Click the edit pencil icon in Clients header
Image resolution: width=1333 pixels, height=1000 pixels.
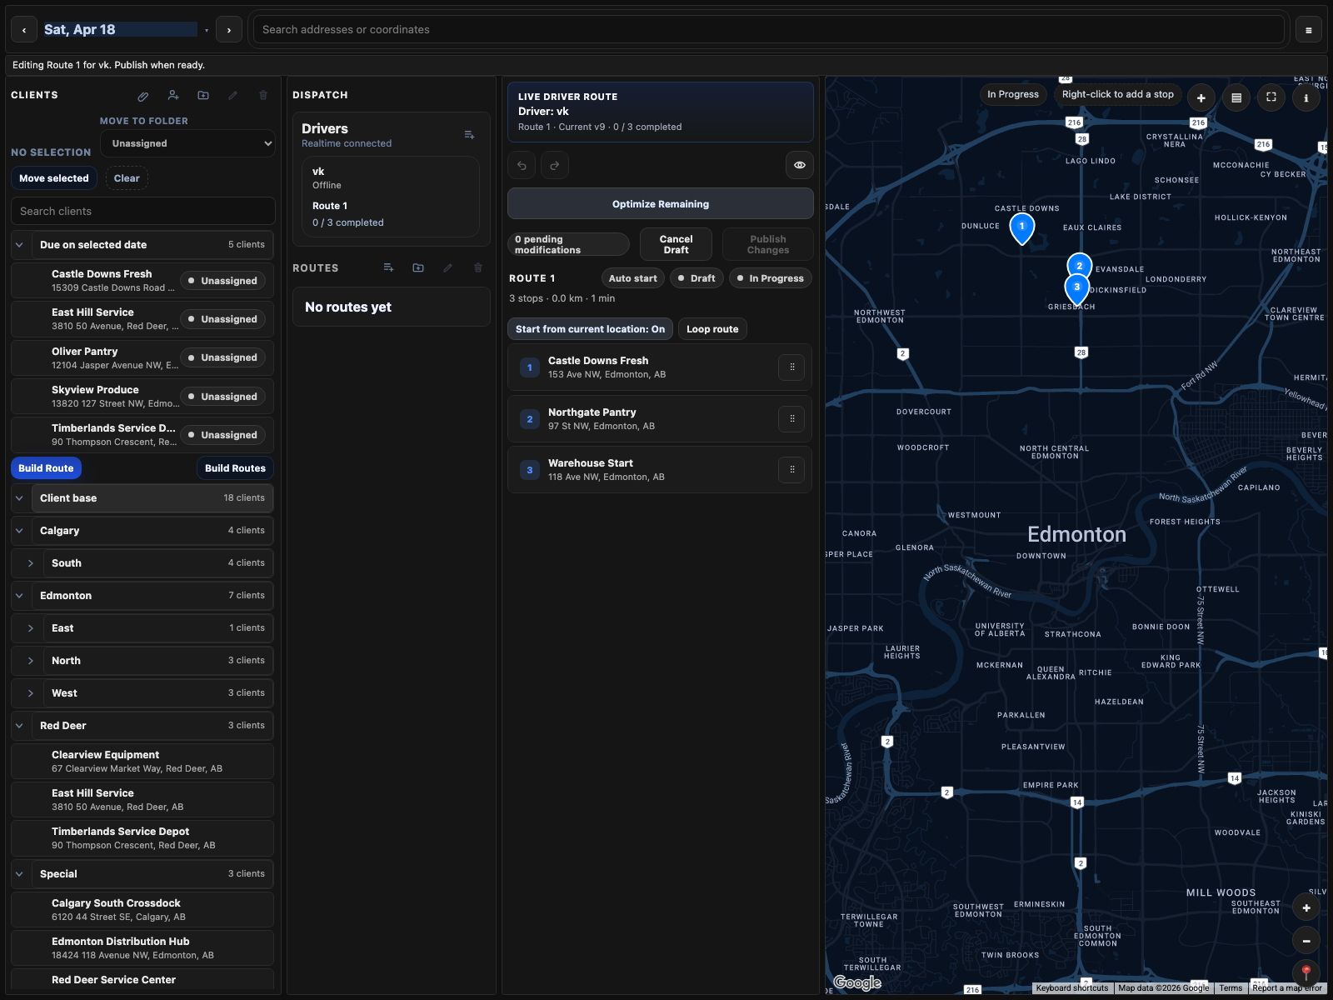click(x=233, y=96)
